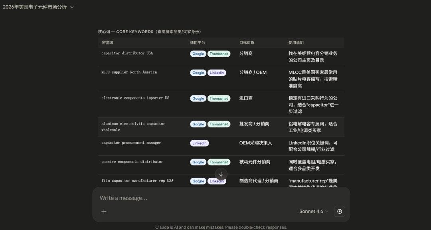Click the 关键词 column header
The height and width of the screenshot is (230, 431).
[107, 43]
